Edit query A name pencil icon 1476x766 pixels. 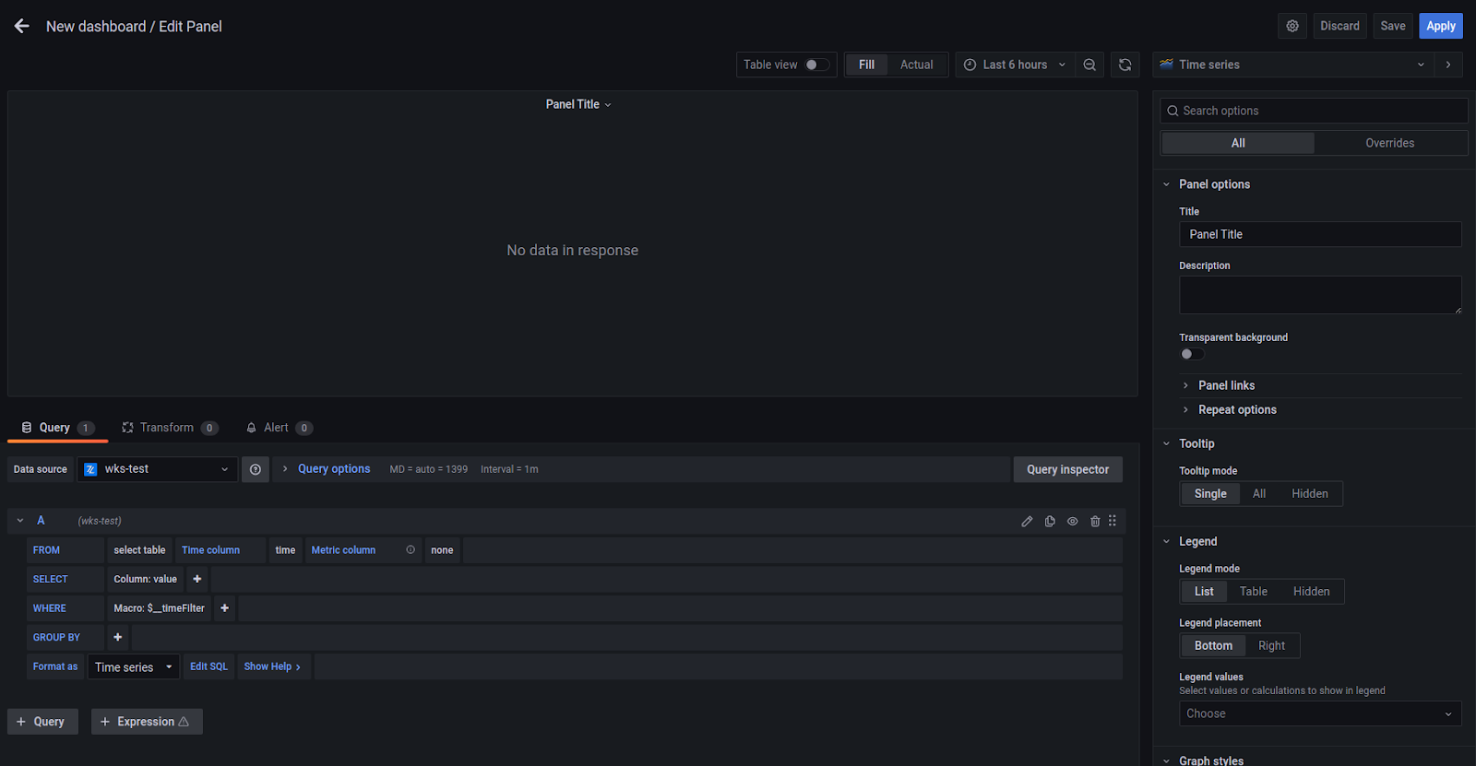click(1027, 522)
